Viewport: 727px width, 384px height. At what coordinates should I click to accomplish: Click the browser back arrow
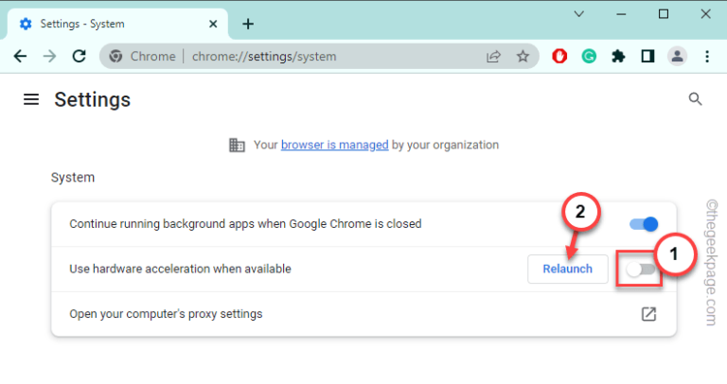pyautogui.click(x=20, y=57)
